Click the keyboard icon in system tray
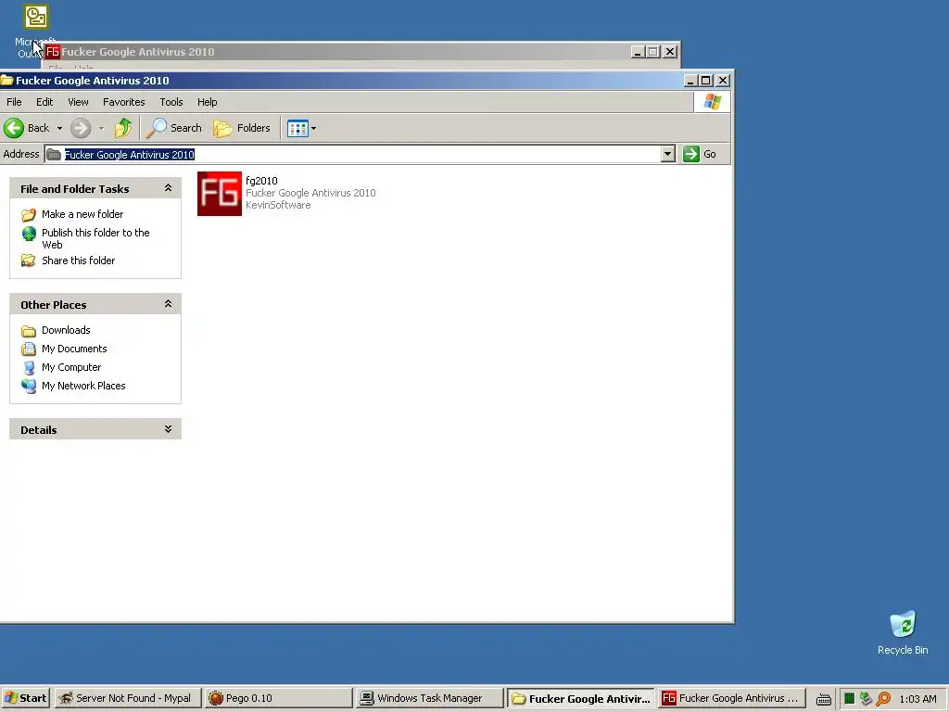949x712 pixels. click(824, 699)
